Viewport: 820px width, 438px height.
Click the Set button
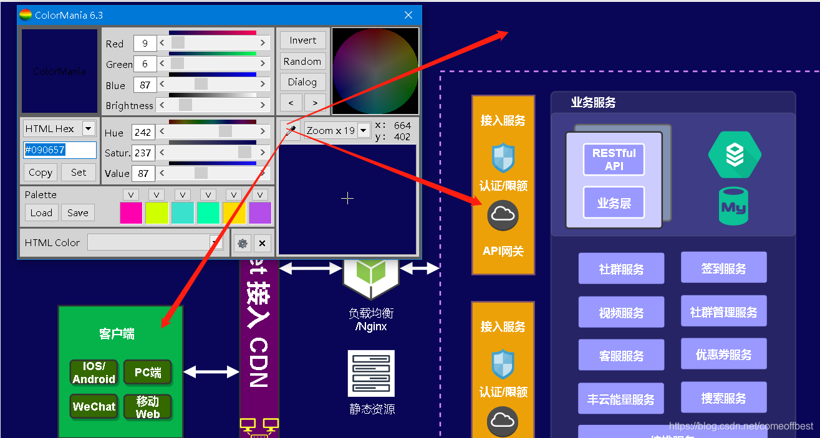point(79,173)
